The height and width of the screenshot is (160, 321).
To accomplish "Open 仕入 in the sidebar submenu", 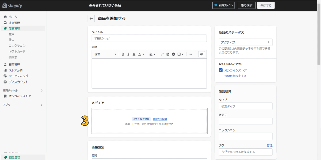I will 12,40.
